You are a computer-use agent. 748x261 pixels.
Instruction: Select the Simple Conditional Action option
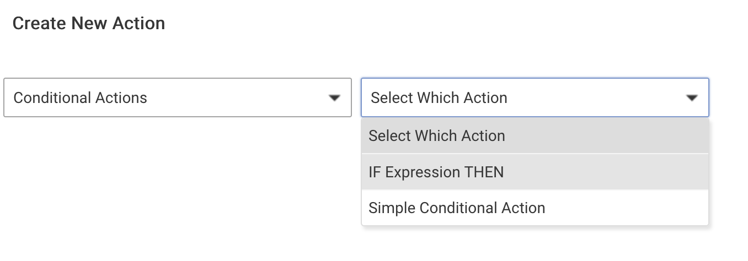click(x=457, y=208)
